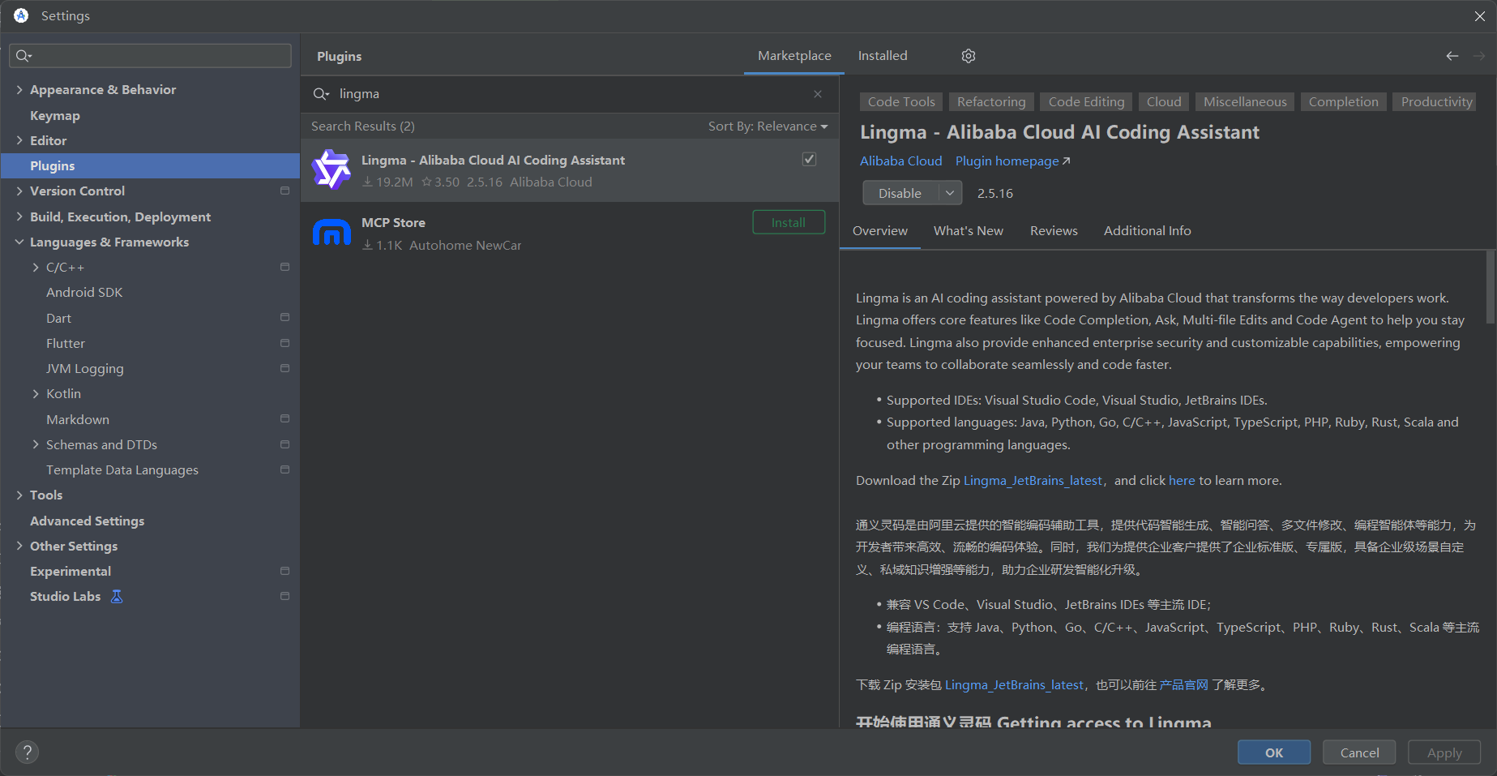Install the MCP Store plugin
Screen dimensions: 1497x776
789,223
